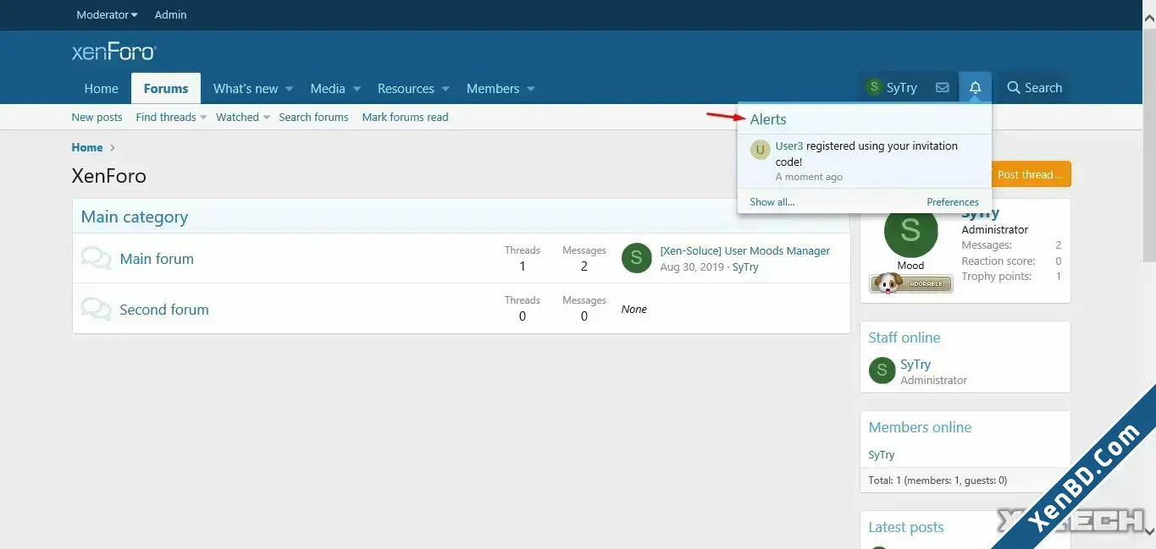Click Mark forums read
This screenshot has width=1156, height=549.
(x=405, y=118)
